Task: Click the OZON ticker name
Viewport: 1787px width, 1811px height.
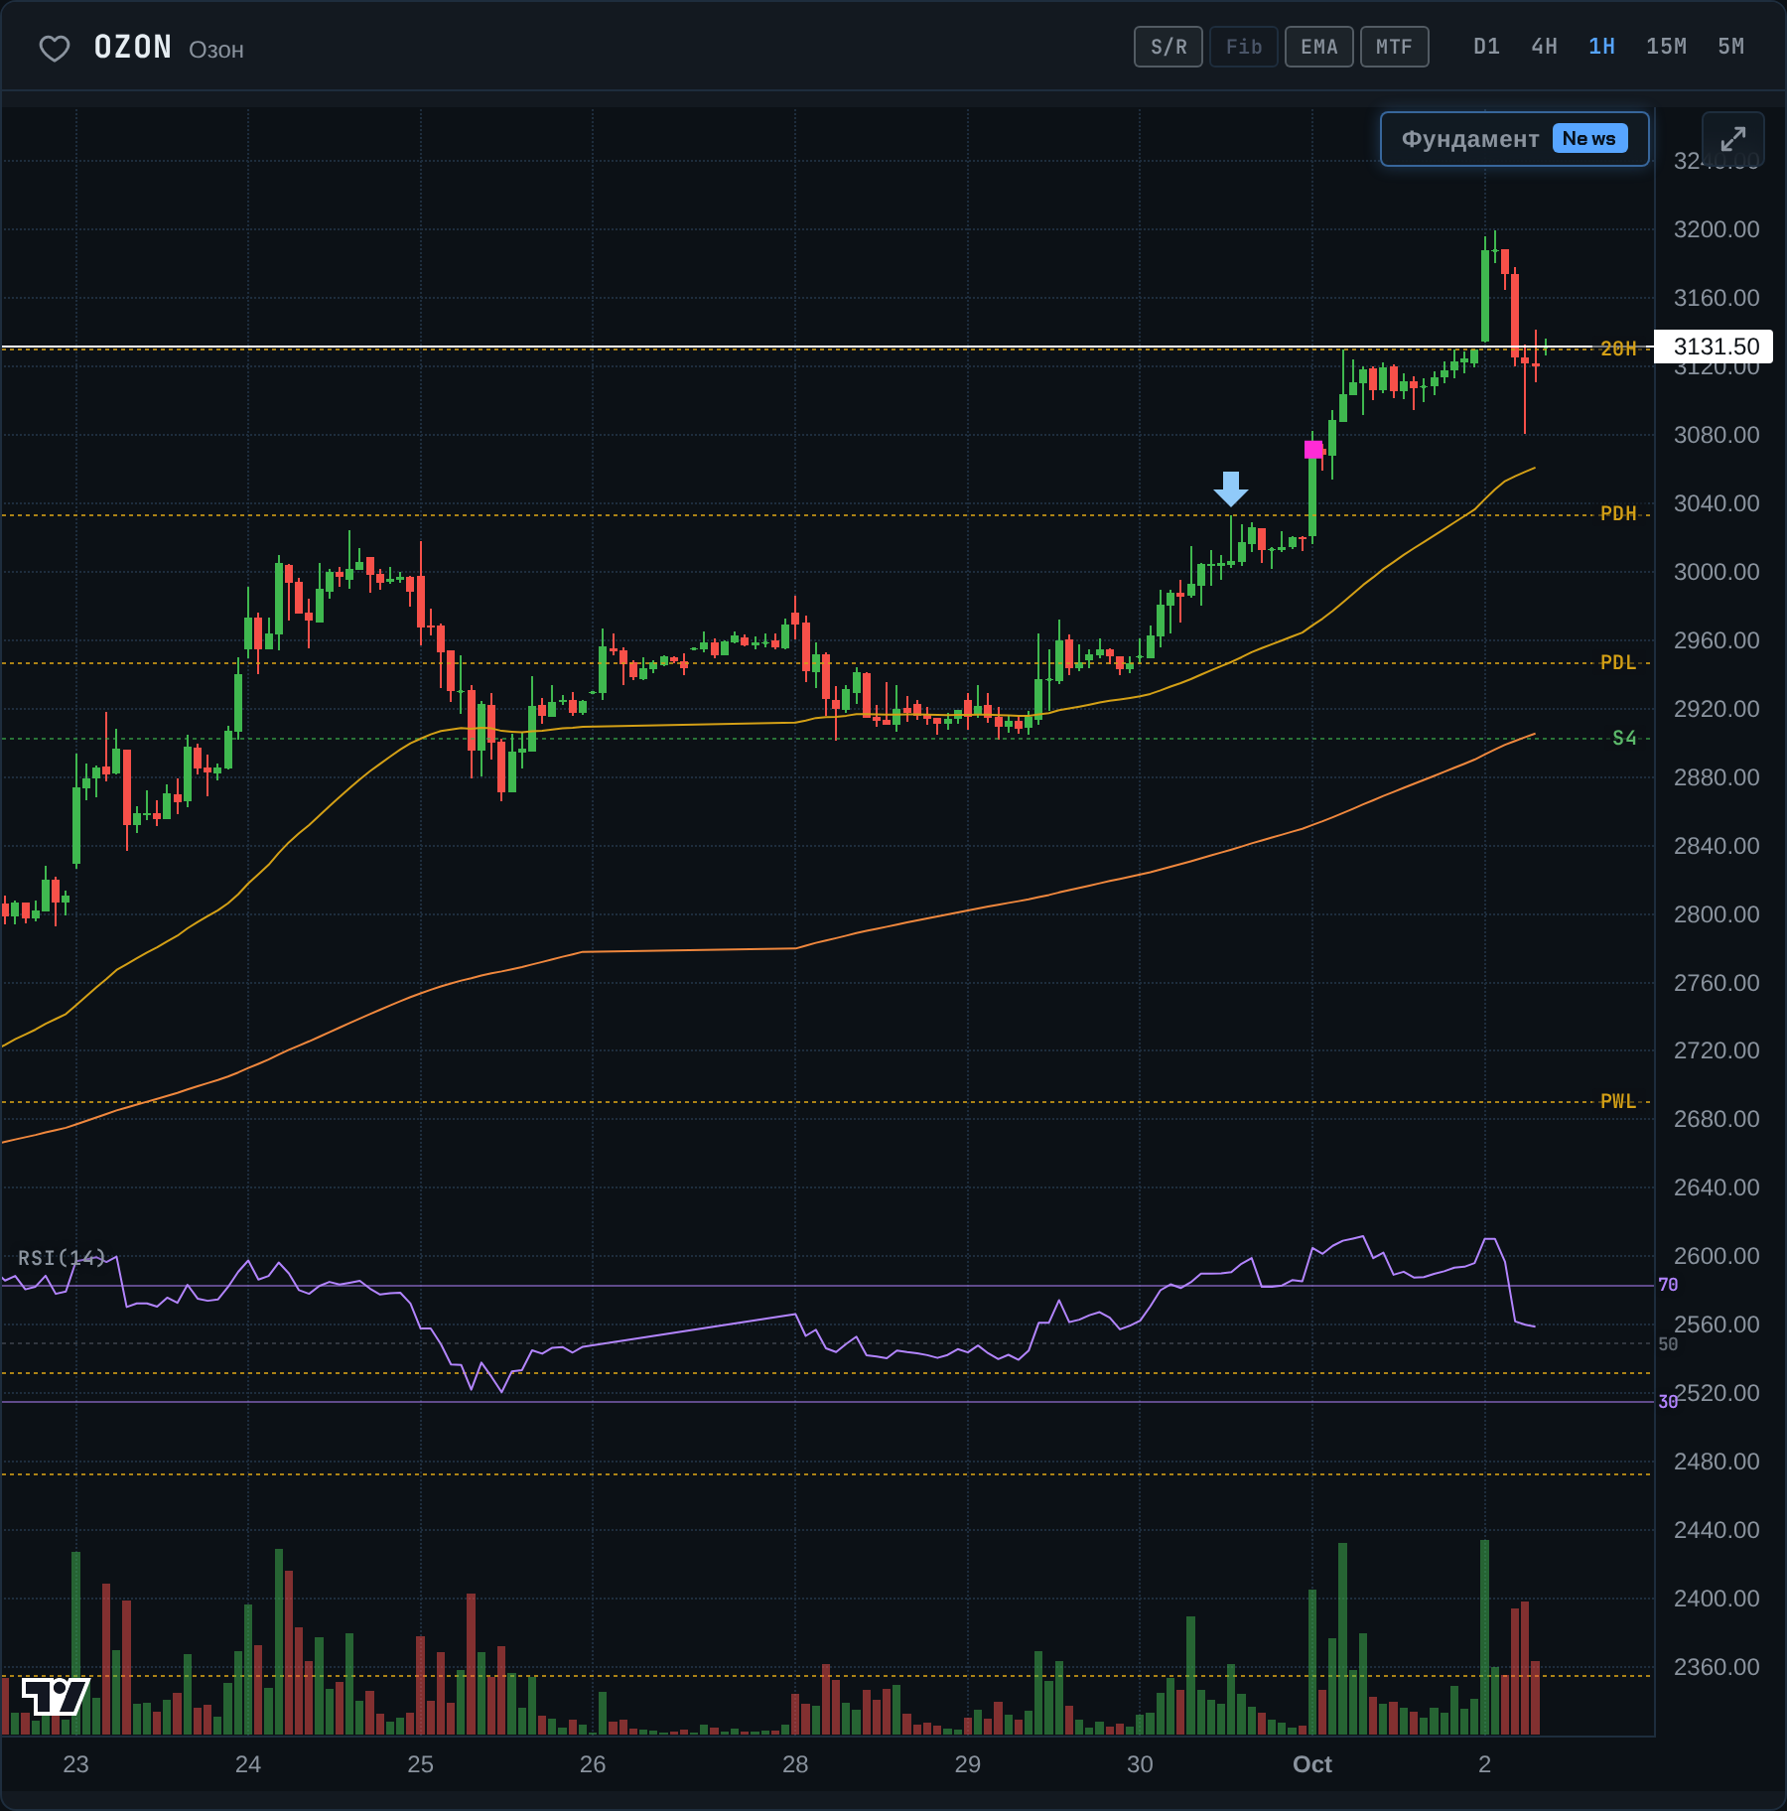Action: pos(133,48)
